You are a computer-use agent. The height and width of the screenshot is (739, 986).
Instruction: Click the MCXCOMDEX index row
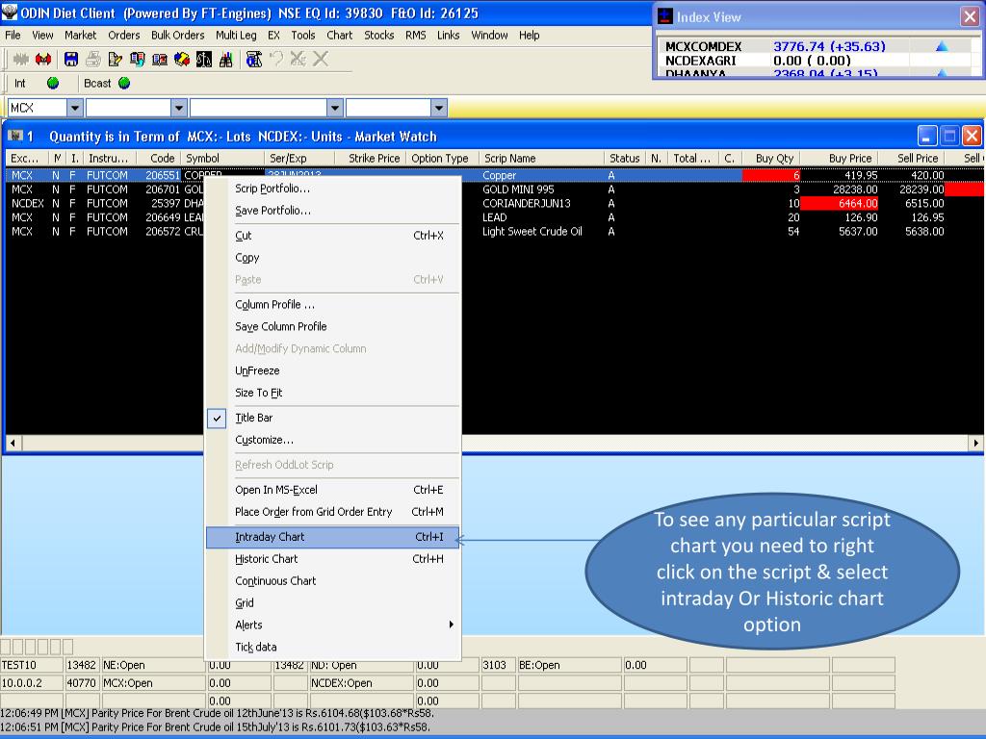pyautogui.click(x=817, y=46)
